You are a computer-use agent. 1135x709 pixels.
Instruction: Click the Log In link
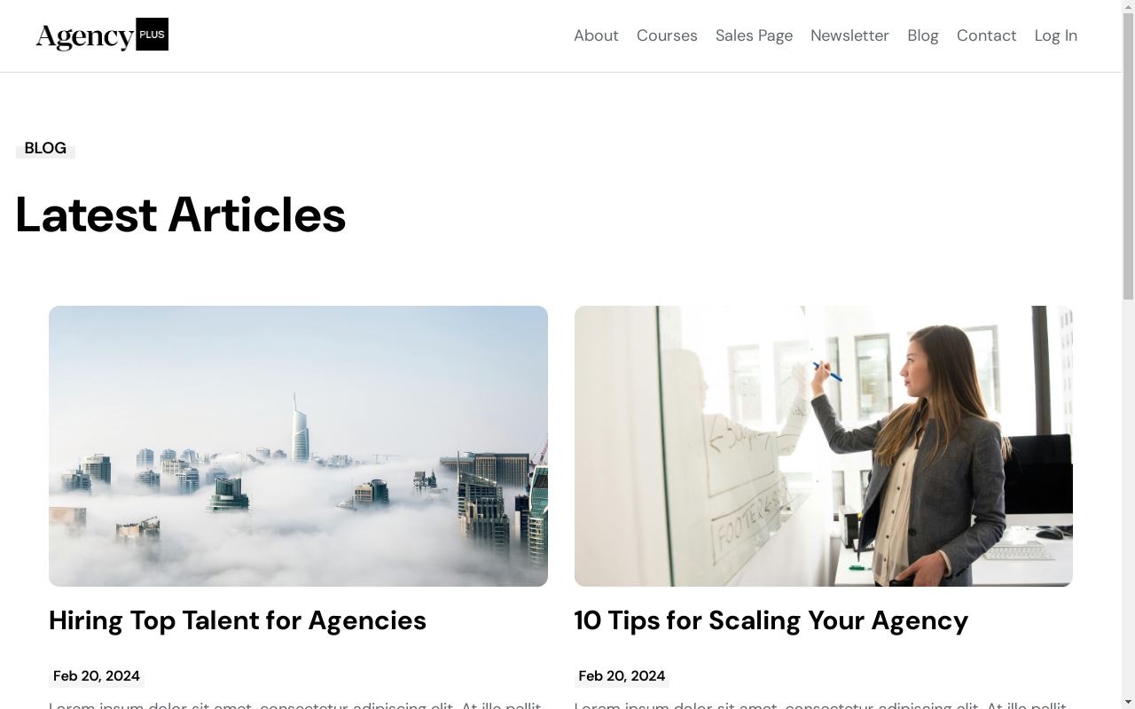tap(1055, 35)
